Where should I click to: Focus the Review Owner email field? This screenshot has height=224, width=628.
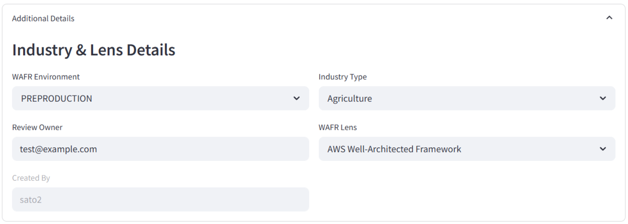pos(161,149)
